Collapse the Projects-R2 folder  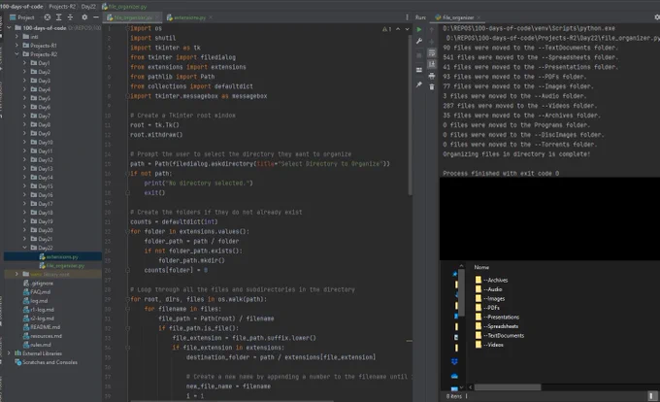tap(16, 54)
